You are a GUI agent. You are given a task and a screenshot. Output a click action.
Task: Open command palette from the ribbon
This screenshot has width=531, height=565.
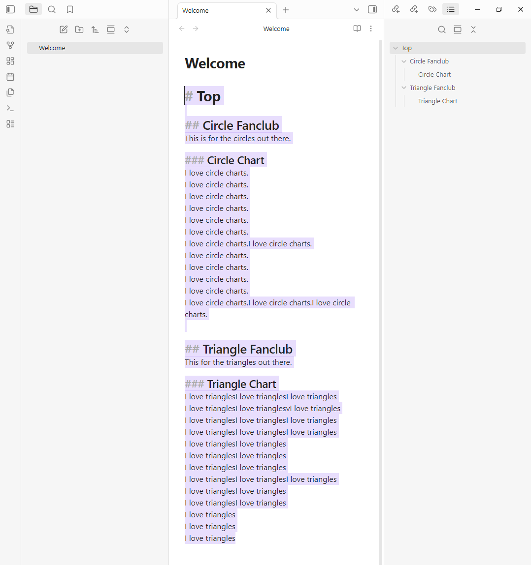pyautogui.click(x=10, y=108)
